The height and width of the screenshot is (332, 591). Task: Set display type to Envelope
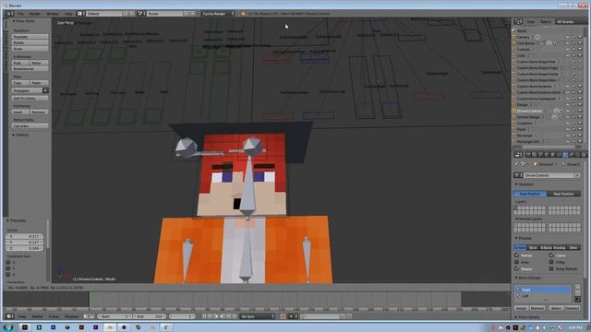click(560, 247)
